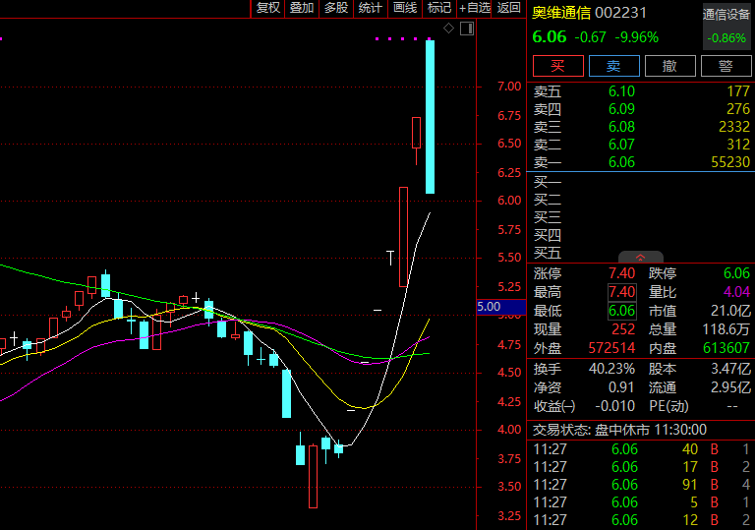Expand the order book with red chevron
The image size is (755, 530).
(640, 258)
